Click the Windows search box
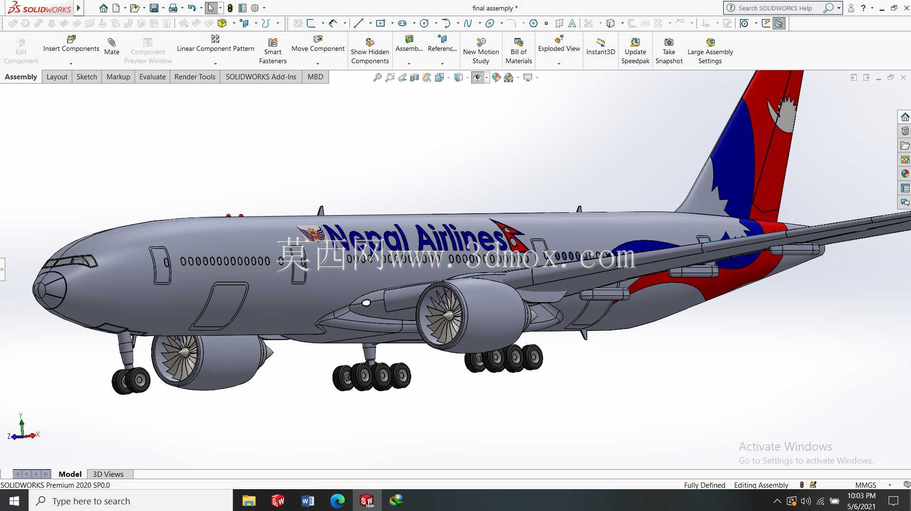 click(x=131, y=501)
